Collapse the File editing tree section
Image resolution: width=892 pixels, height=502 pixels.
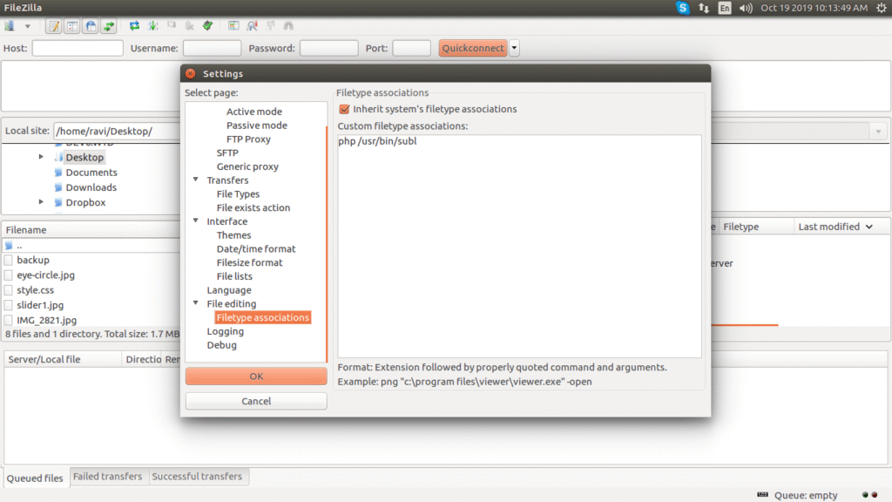point(196,304)
